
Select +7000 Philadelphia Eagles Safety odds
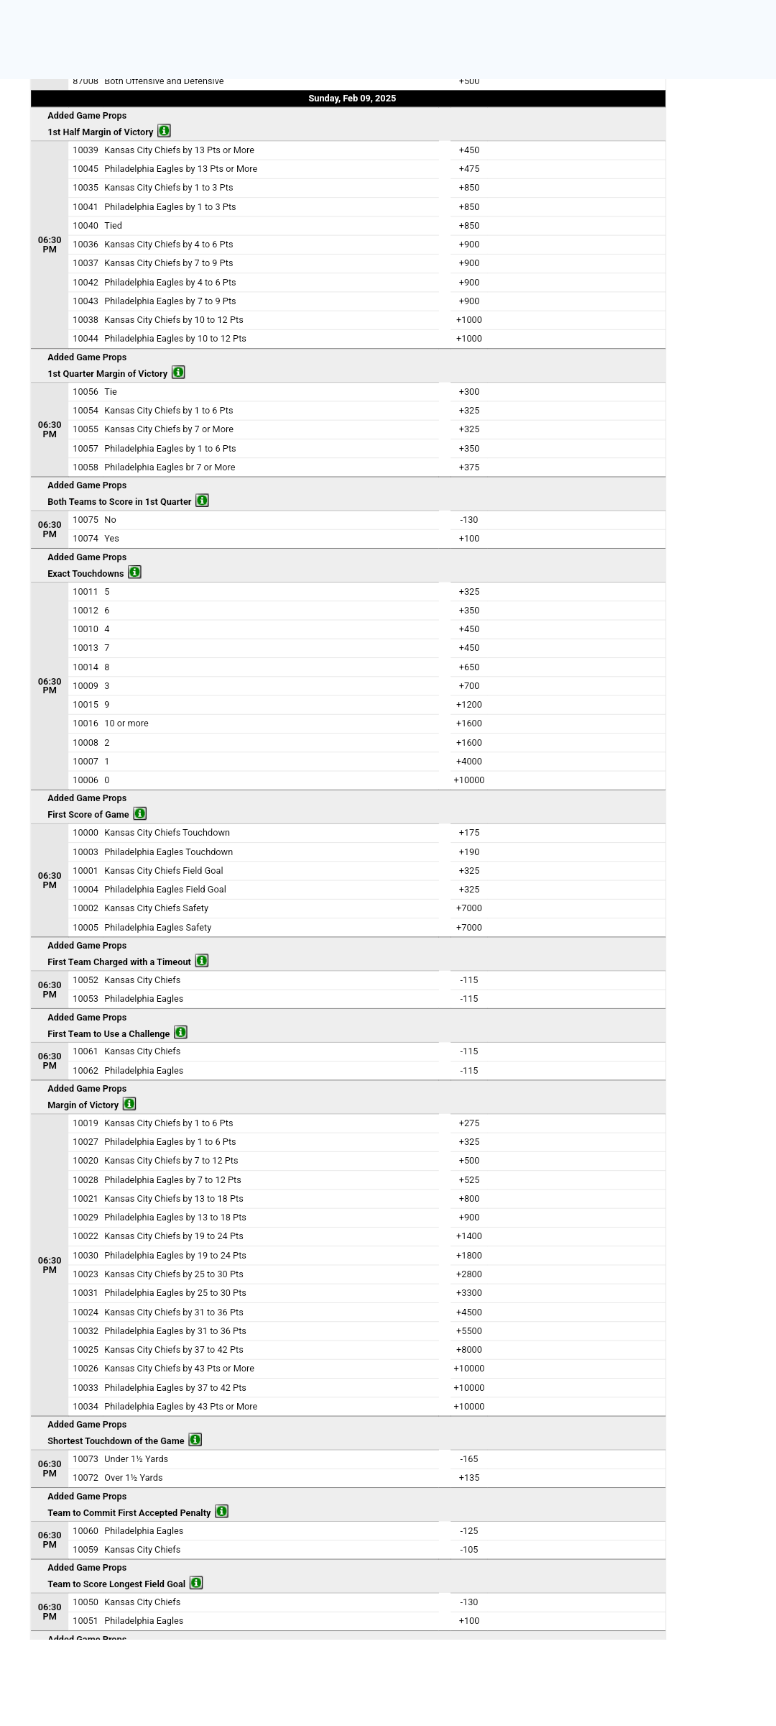(x=468, y=928)
